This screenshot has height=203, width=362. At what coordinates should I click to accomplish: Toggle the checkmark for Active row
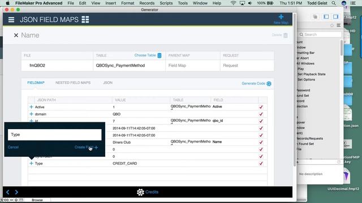click(261, 107)
